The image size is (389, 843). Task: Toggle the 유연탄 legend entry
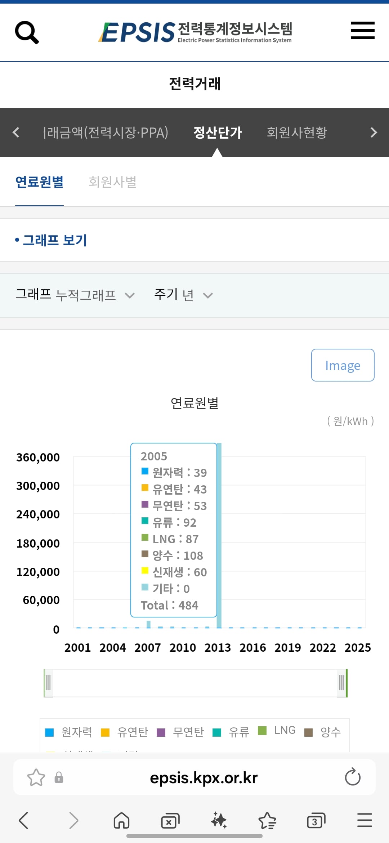click(124, 732)
